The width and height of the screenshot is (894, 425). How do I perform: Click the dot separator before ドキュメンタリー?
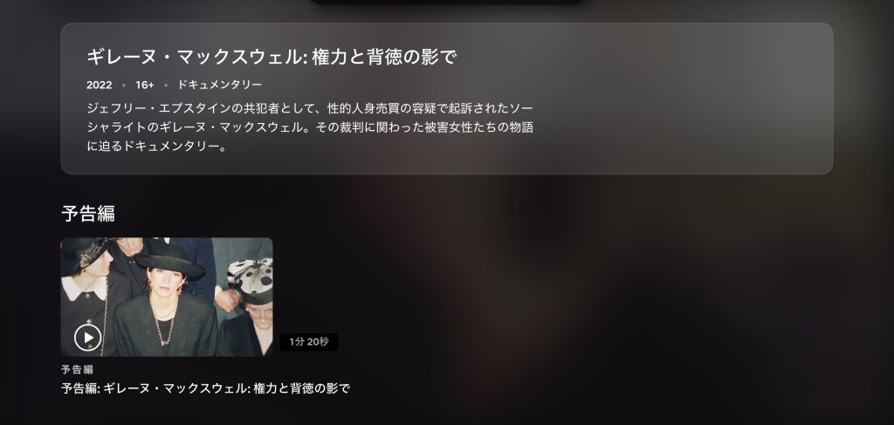166,86
